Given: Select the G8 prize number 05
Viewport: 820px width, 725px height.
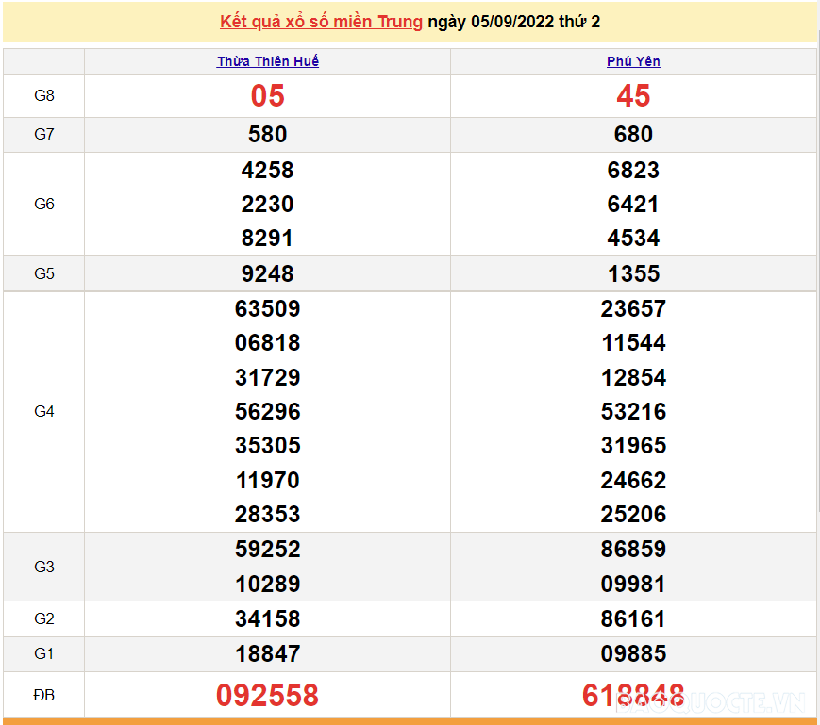Looking at the screenshot, I should [267, 95].
